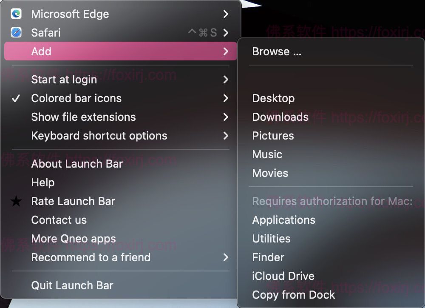
Task: Select Copy from Dock
Action: pos(294,295)
